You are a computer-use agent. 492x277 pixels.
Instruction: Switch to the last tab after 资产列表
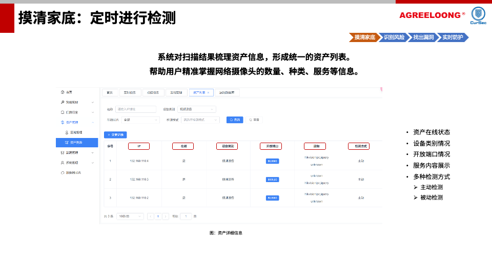[227, 93]
